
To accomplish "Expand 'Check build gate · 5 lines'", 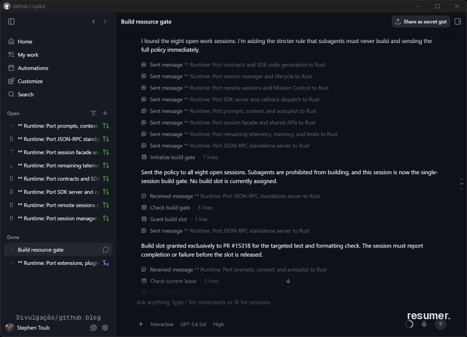I will [177, 208].
